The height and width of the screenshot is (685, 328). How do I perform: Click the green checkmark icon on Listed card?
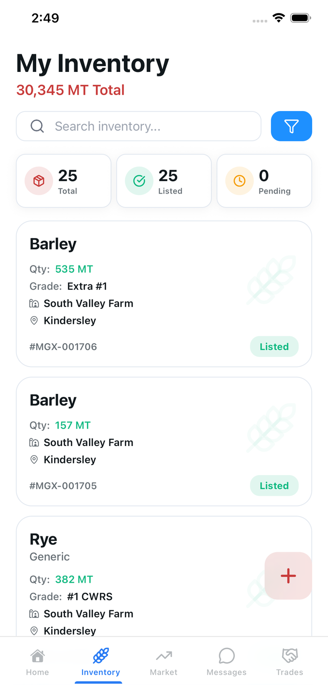tap(138, 181)
